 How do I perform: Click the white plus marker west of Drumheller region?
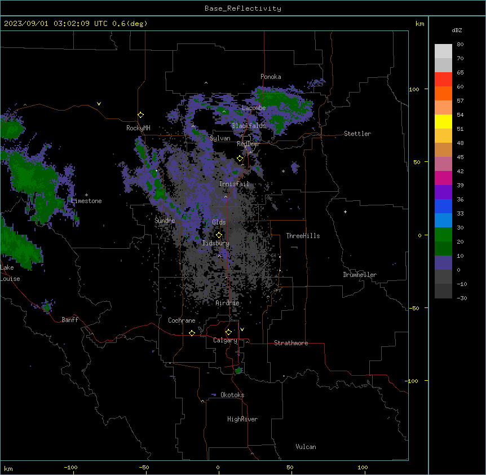pyautogui.click(x=345, y=212)
